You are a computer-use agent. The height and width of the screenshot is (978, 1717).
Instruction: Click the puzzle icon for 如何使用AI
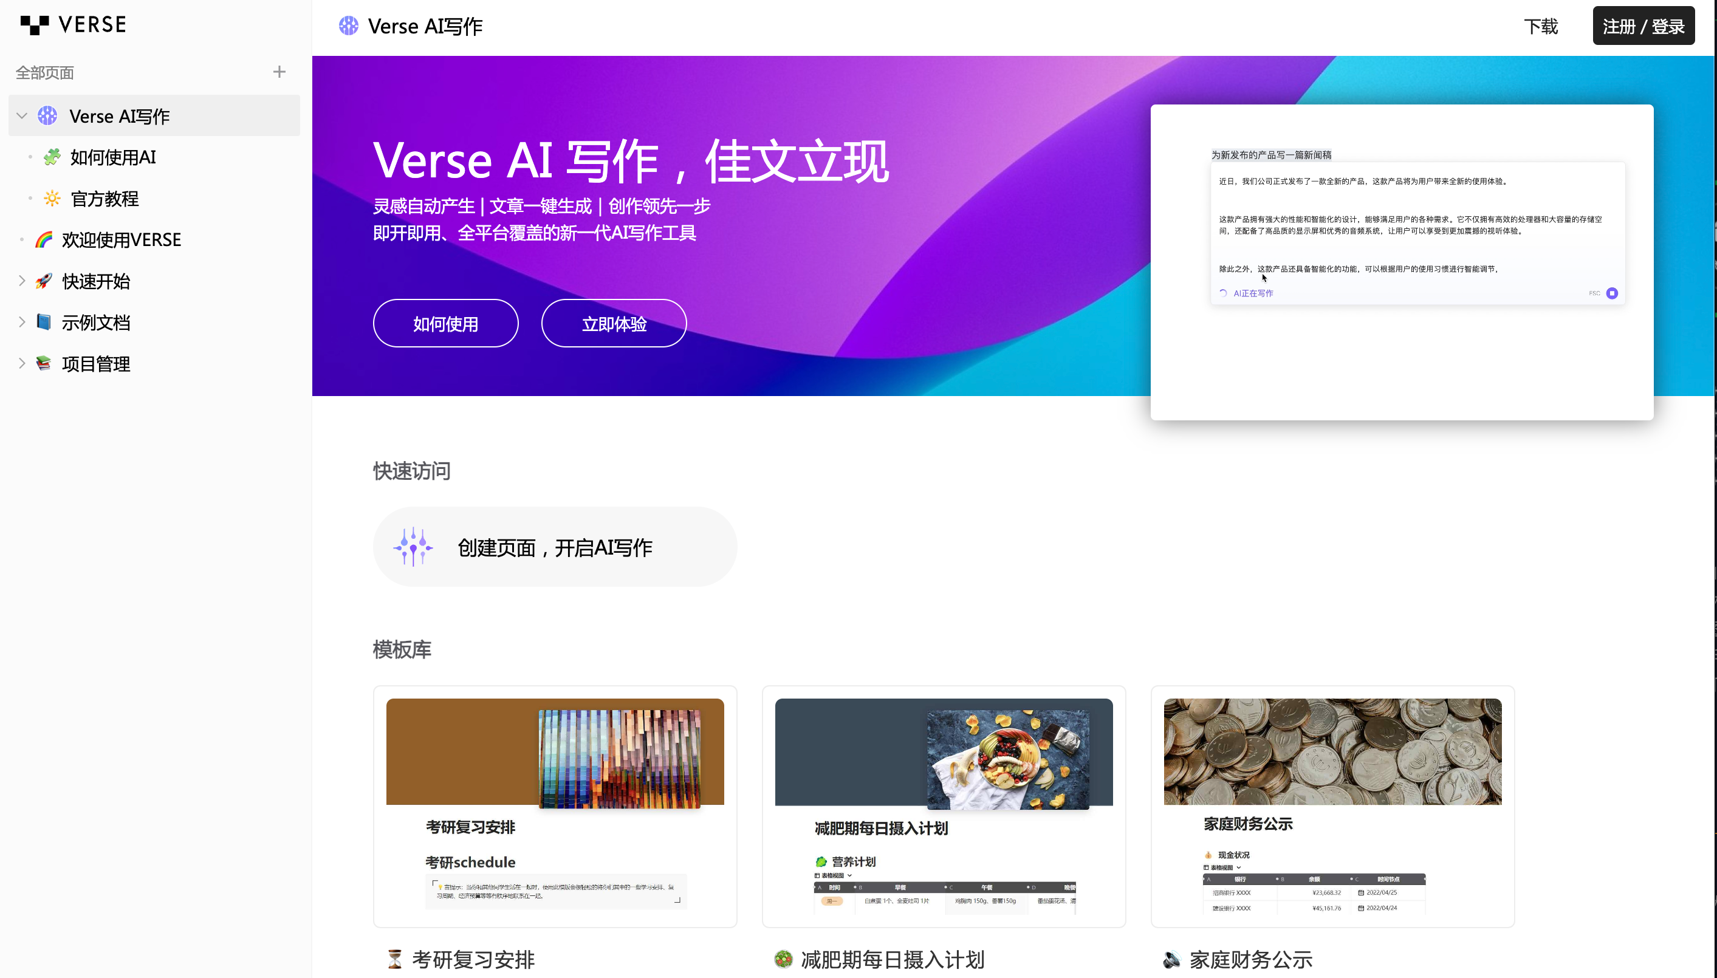click(x=52, y=157)
